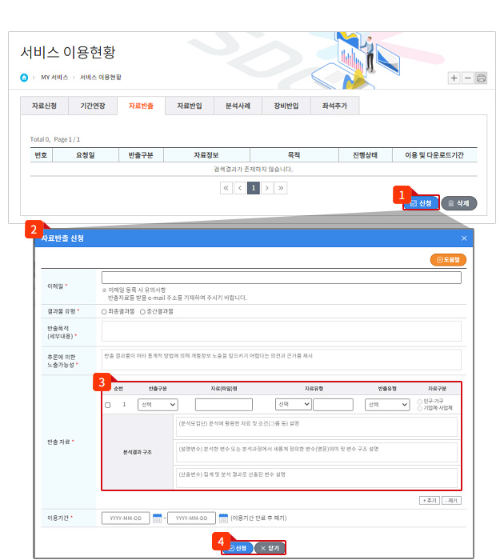
Task: Select 중간결과물 radio option
Action: click(x=142, y=312)
